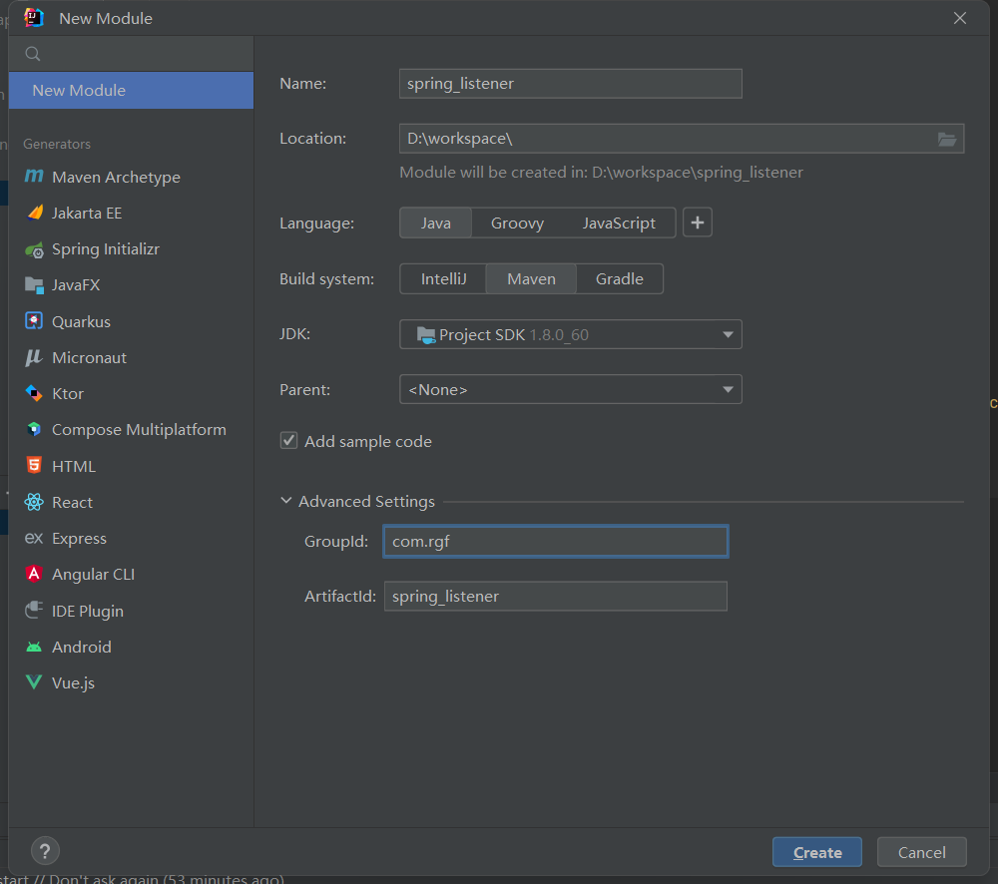The width and height of the screenshot is (998, 884).
Task: Select Spring Initializr generator label
Action: click(106, 248)
